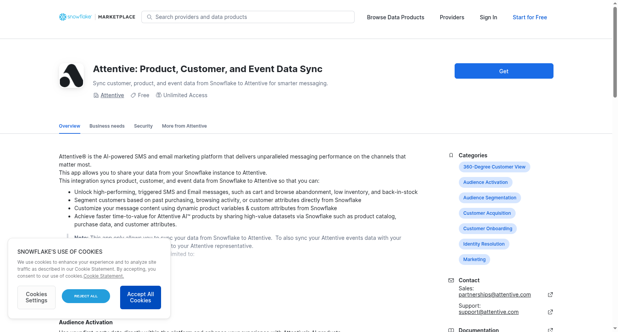This screenshot has width=618, height=332.
Task: Open the Security tab
Action: coord(143,126)
